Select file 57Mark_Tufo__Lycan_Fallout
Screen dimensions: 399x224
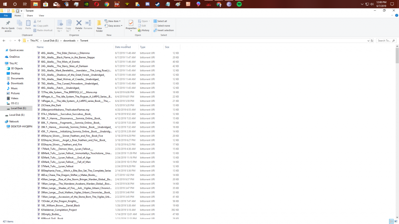(x=57, y=166)
